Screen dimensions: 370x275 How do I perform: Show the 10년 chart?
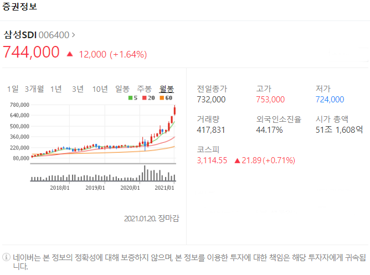(100, 89)
